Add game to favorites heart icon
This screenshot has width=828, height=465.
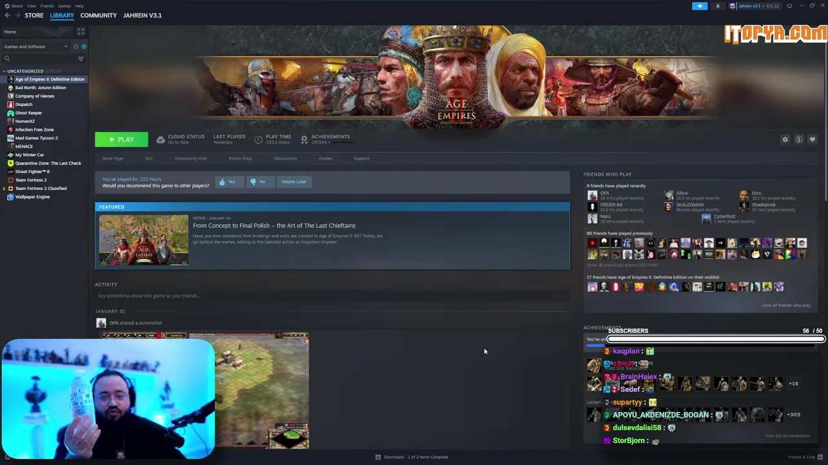(x=812, y=139)
